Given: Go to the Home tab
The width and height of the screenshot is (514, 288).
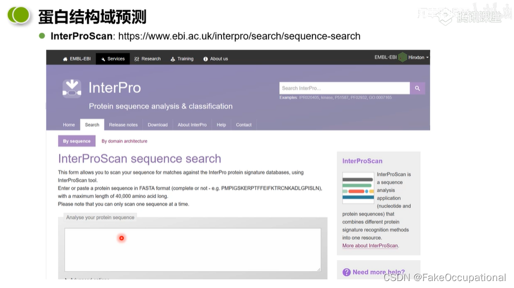Looking at the screenshot, I should (69, 125).
